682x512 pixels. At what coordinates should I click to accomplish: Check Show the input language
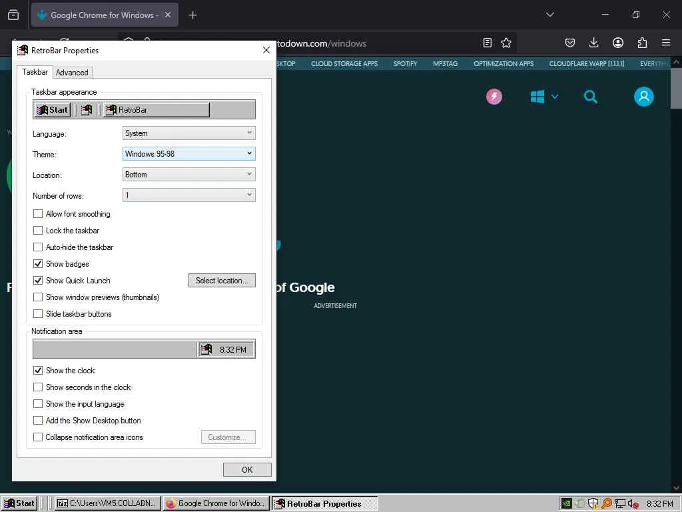(38, 403)
